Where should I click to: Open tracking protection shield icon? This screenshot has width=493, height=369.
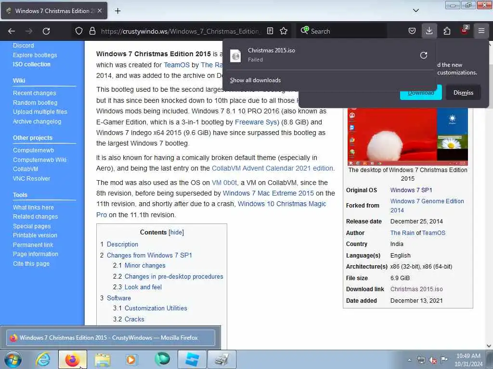click(79, 31)
